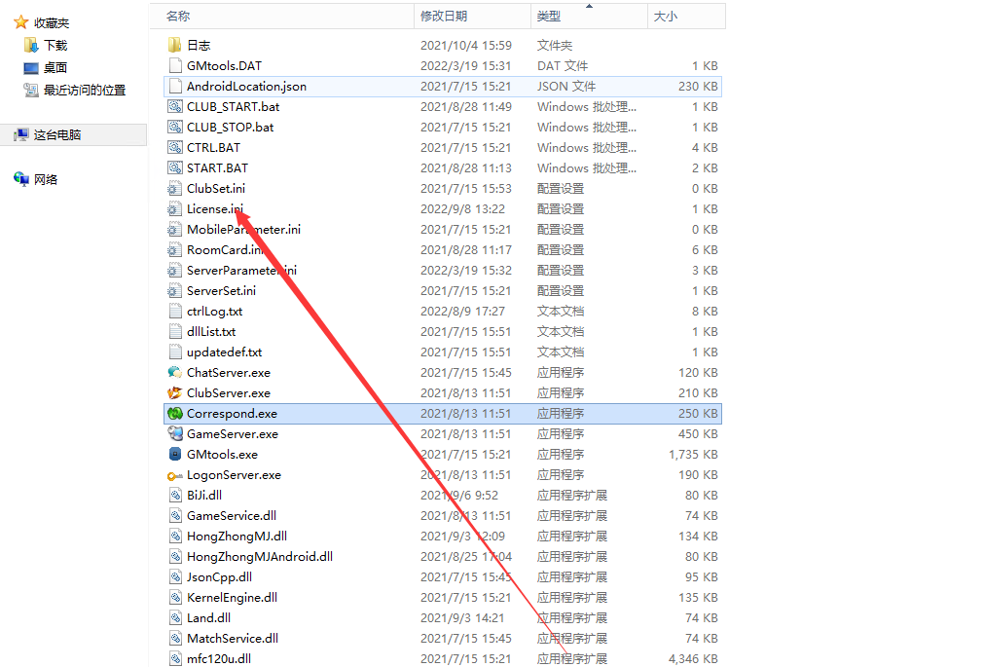The height and width of the screenshot is (667, 984).
Task: Select the ClubServer.exe file icon
Action: [175, 393]
